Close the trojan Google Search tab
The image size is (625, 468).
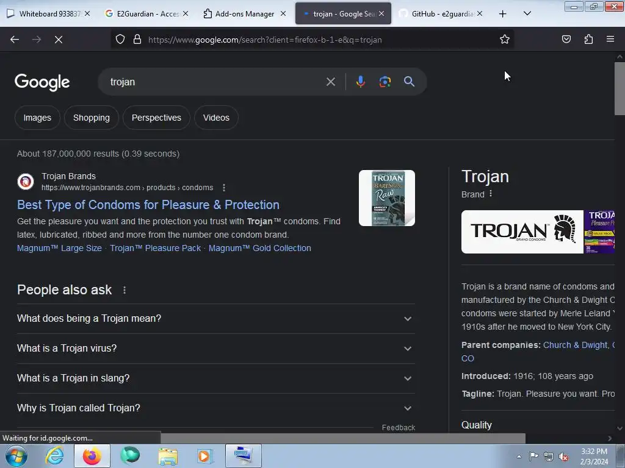click(381, 13)
